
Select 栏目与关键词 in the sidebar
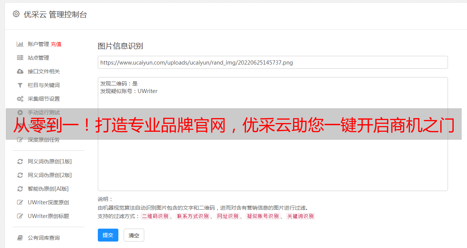click(x=44, y=85)
